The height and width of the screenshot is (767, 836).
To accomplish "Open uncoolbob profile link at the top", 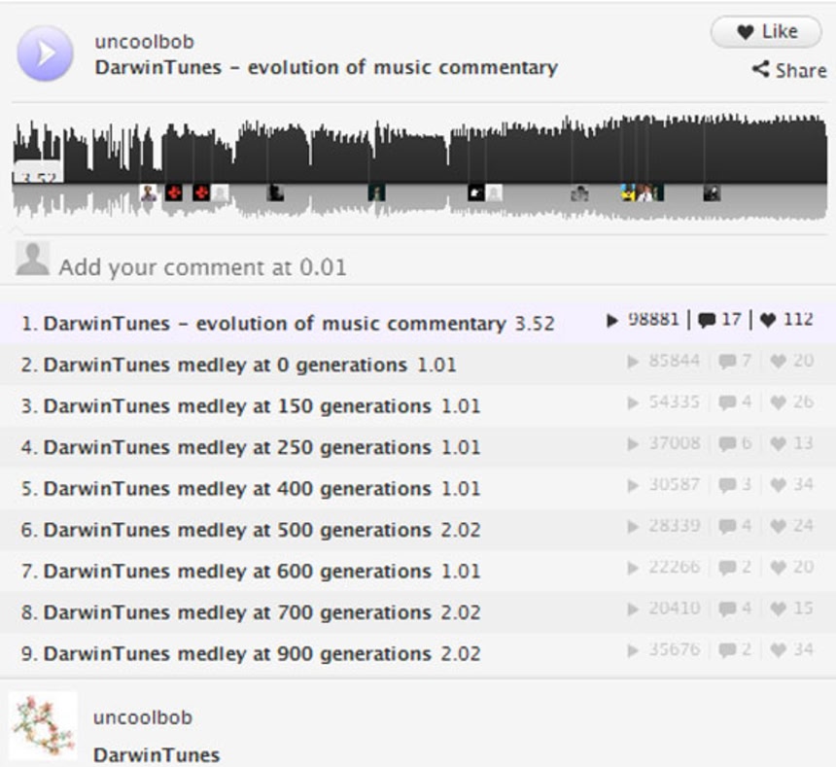I will 144,42.
